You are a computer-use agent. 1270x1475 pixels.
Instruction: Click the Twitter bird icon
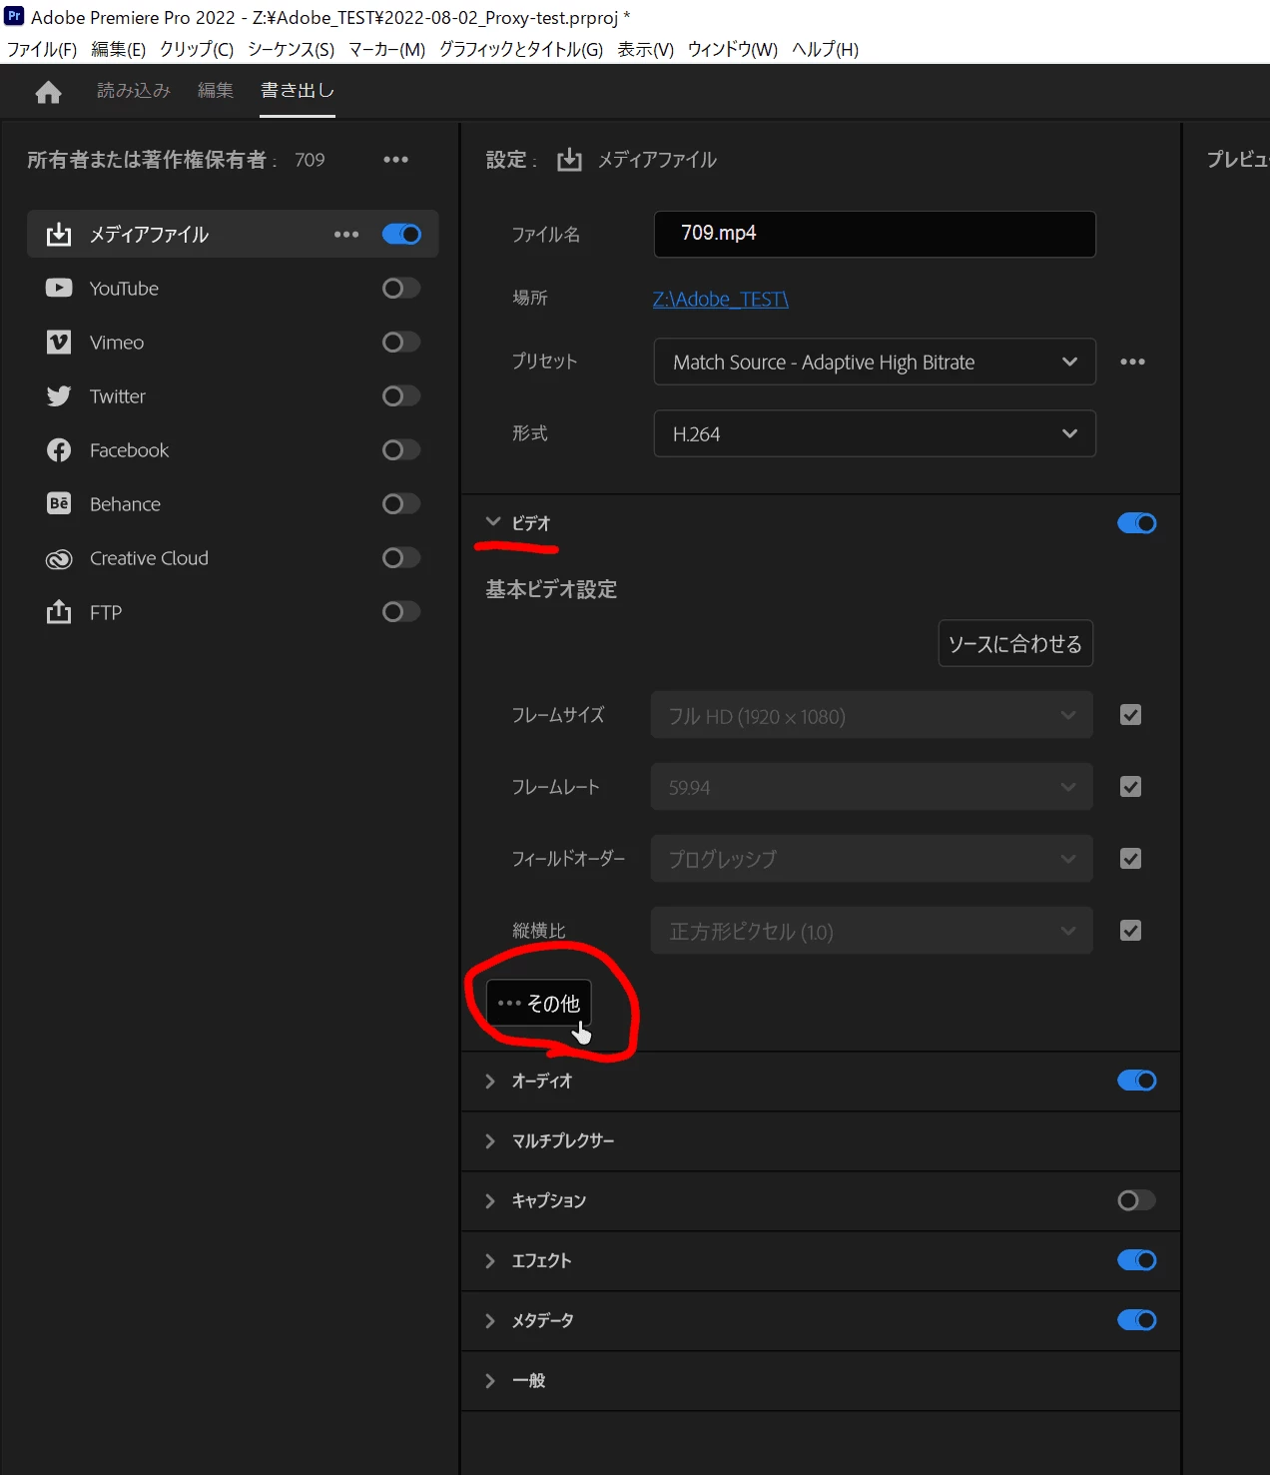[x=59, y=395]
